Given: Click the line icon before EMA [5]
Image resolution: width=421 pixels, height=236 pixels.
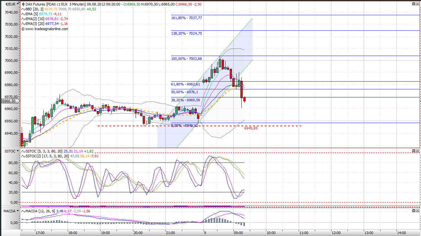Looking at the screenshot, I should (x=23, y=14).
